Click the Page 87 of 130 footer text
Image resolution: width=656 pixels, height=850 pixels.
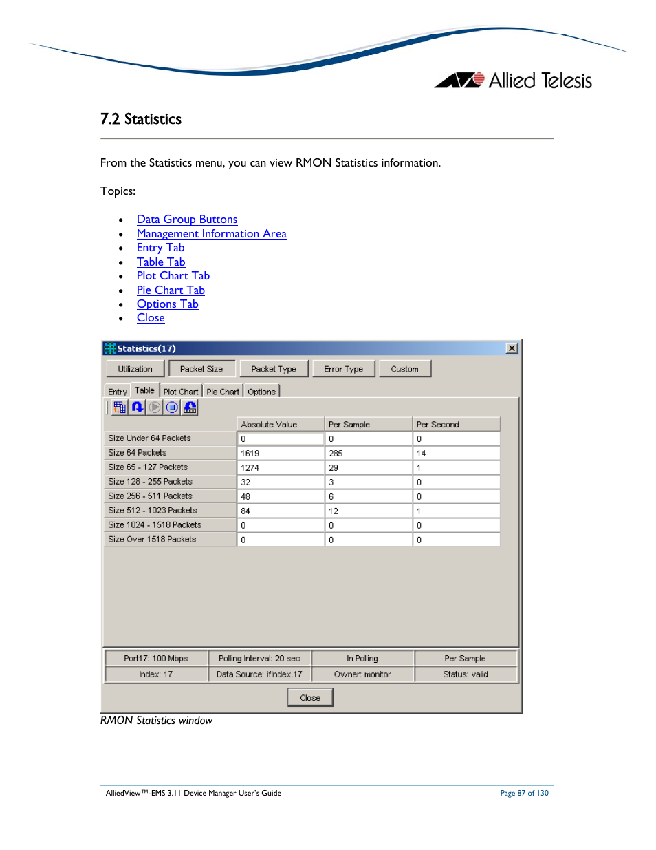[x=525, y=794]
